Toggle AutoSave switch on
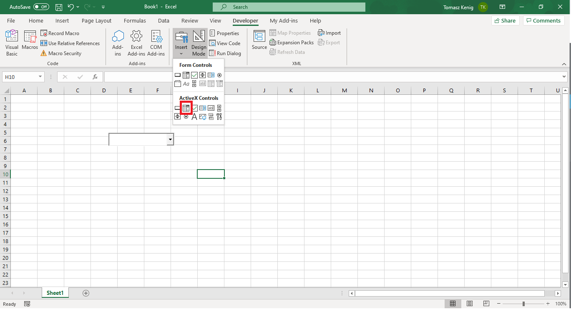Viewport: 571px width, 312px height. (41, 7)
